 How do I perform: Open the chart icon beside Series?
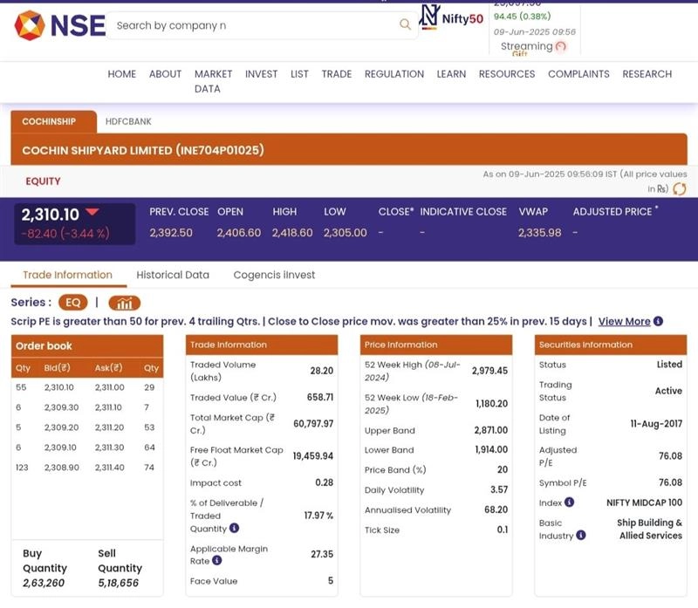point(125,303)
